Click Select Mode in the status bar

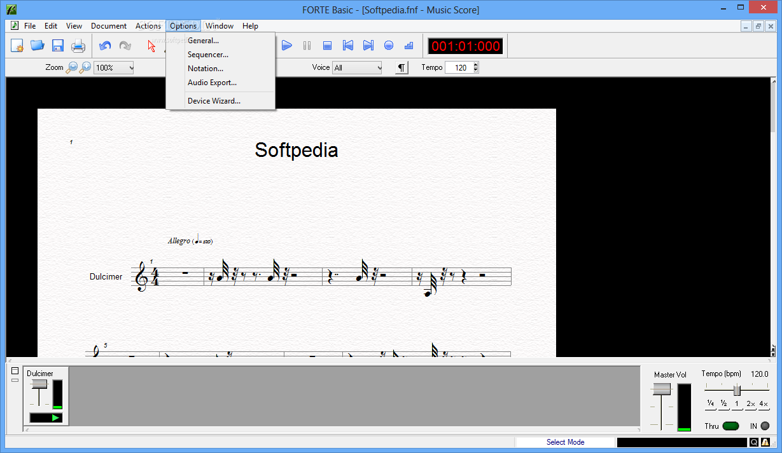[x=565, y=442]
